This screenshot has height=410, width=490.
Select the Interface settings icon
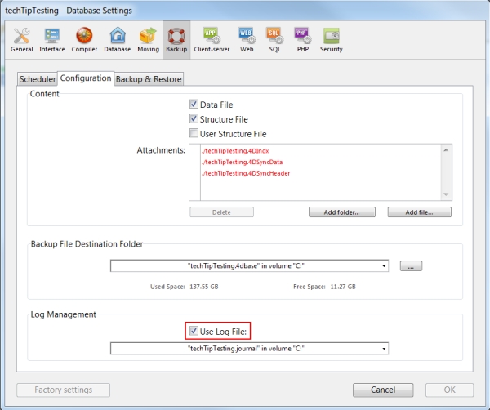(x=52, y=39)
